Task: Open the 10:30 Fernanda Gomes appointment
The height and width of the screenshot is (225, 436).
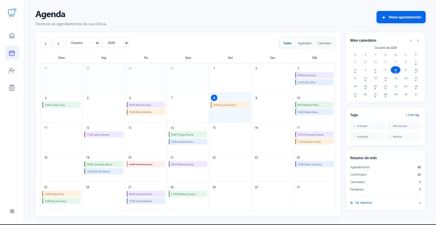Action: point(314,135)
